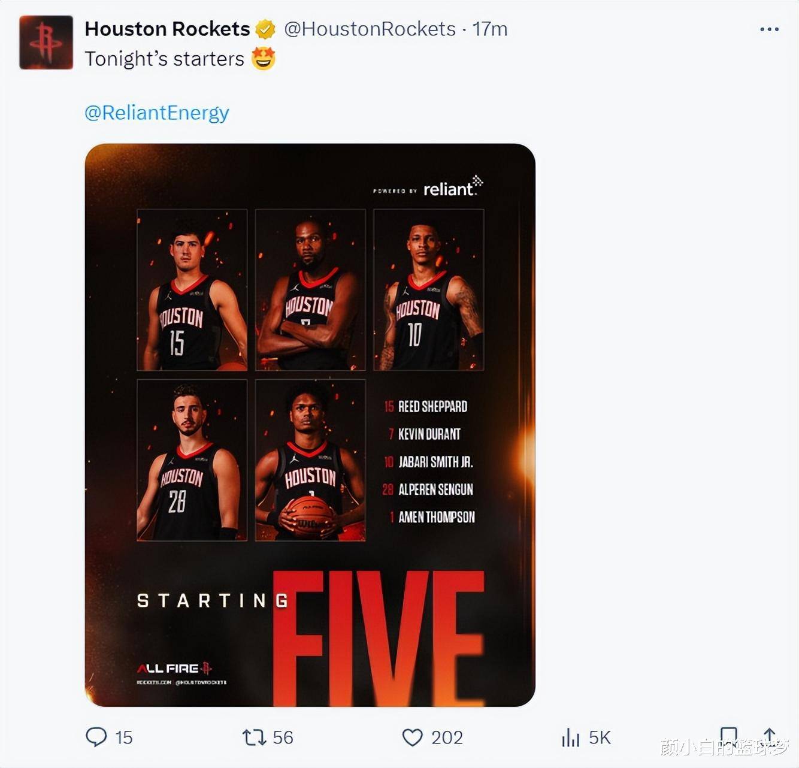
Task: Click the share upload arrow icon
Action: click(x=770, y=736)
